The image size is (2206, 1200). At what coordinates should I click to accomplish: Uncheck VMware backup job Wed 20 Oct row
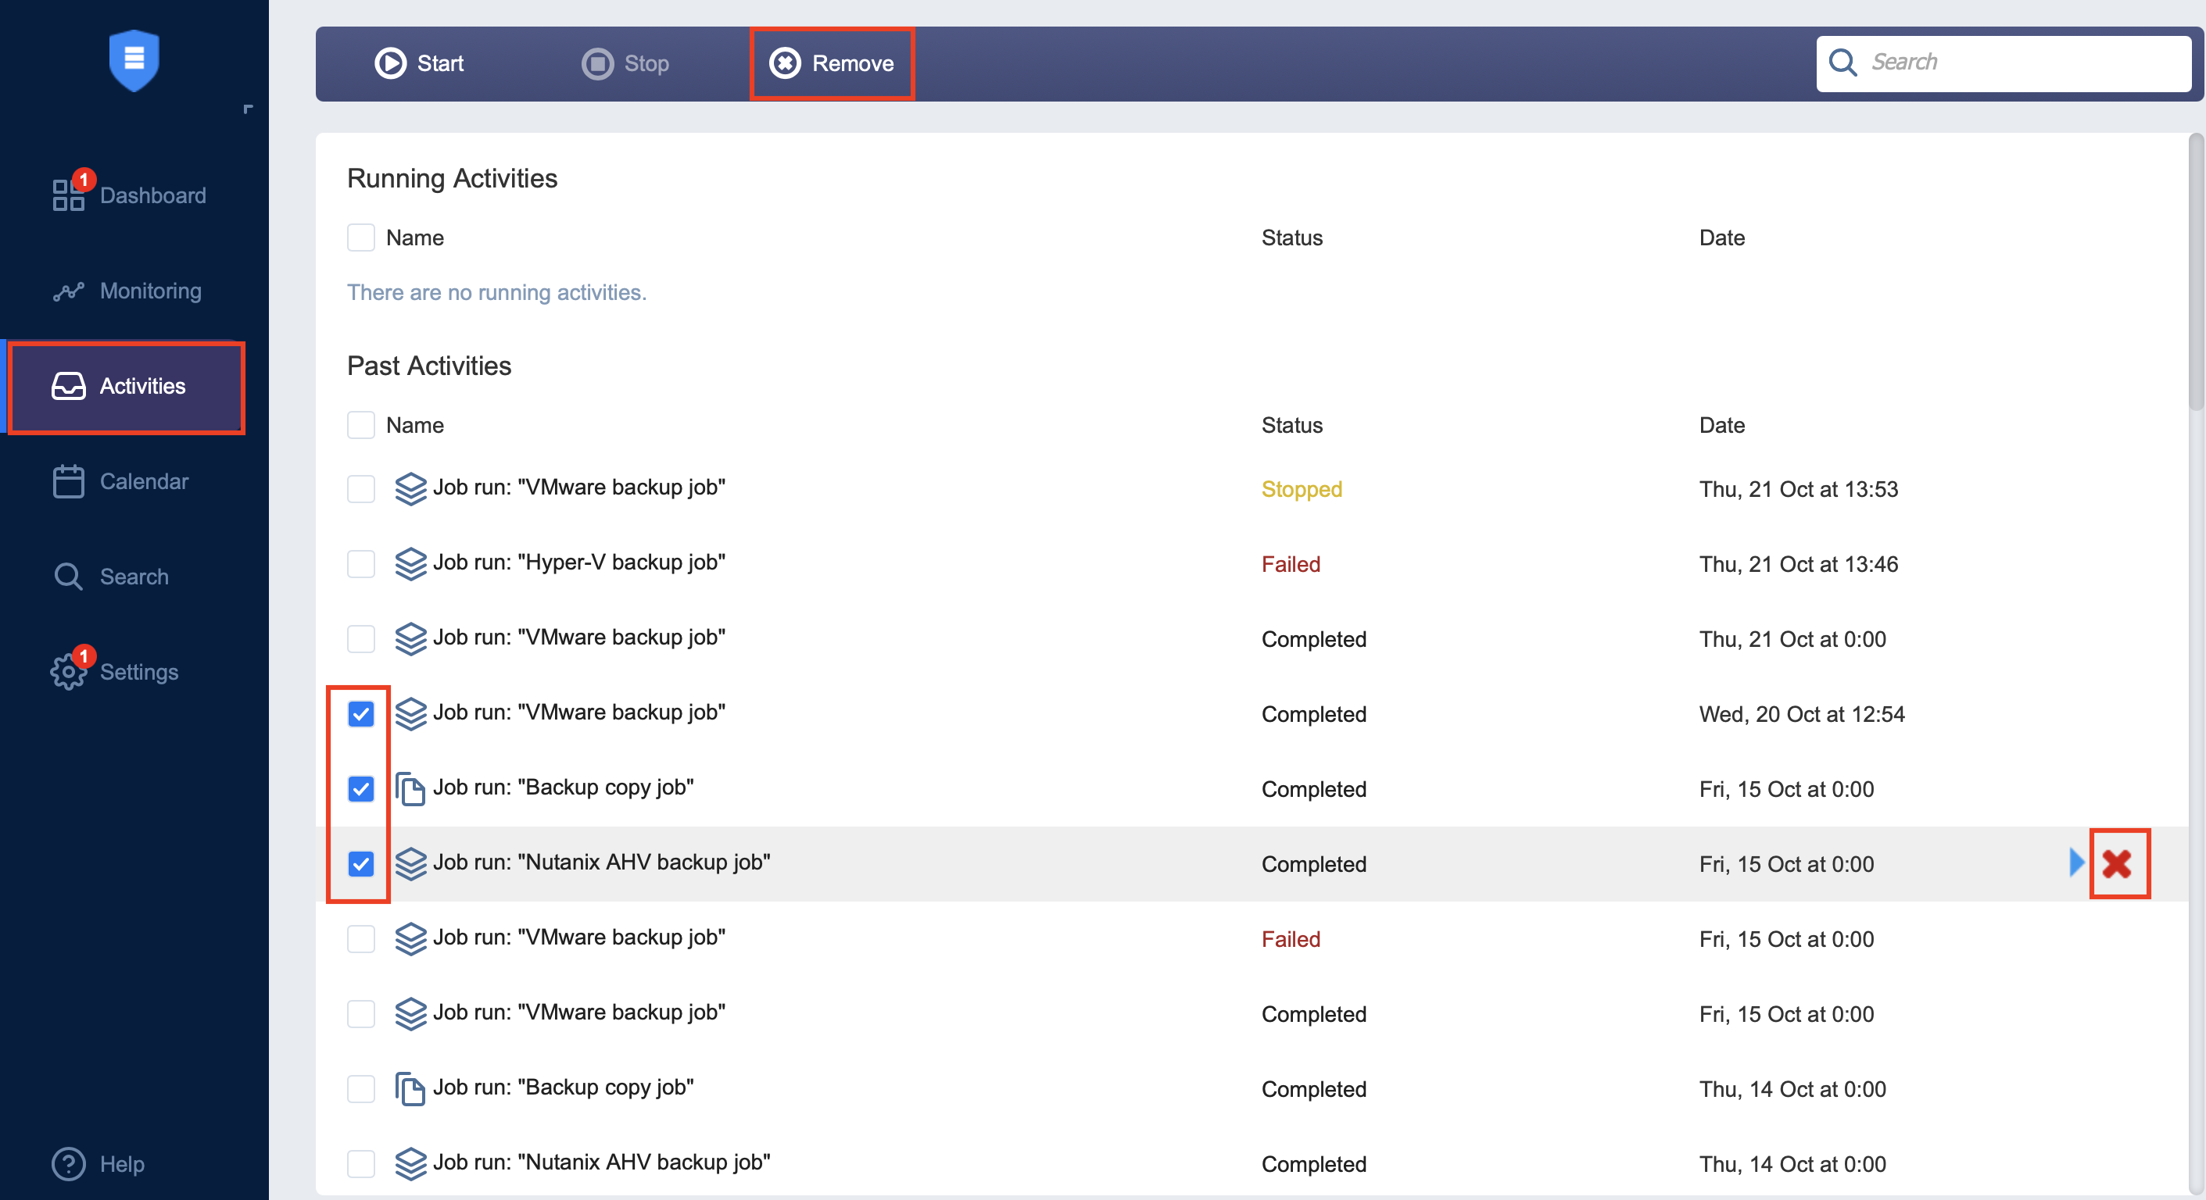(x=361, y=715)
